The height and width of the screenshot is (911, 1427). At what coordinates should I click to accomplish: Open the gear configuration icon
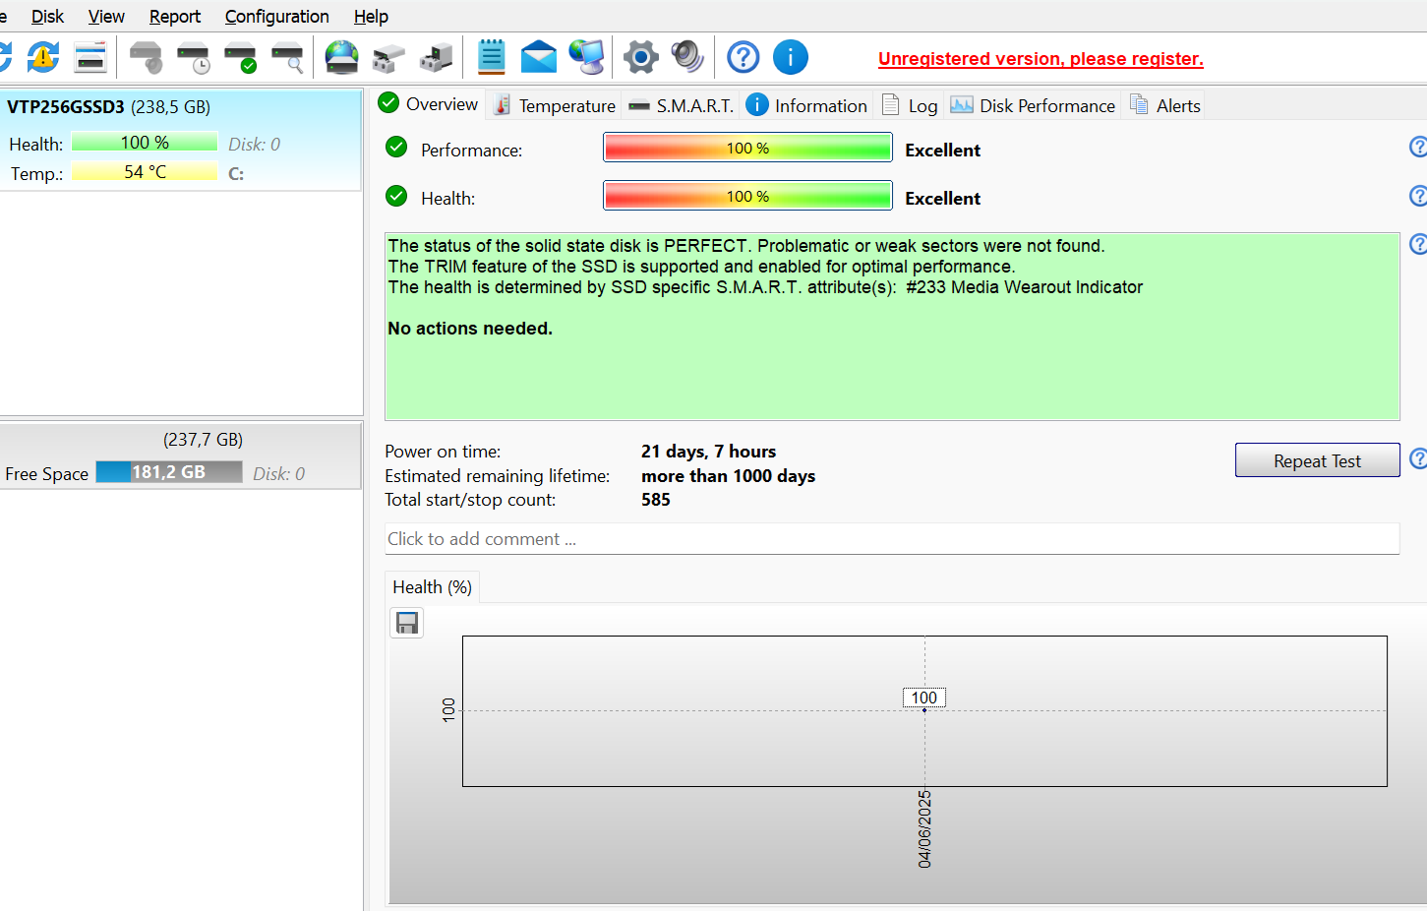point(640,57)
